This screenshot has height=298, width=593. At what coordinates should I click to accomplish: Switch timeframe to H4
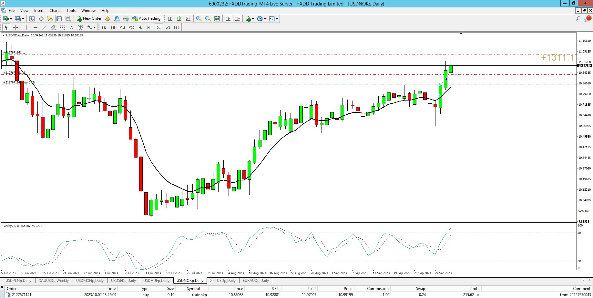click(x=149, y=27)
